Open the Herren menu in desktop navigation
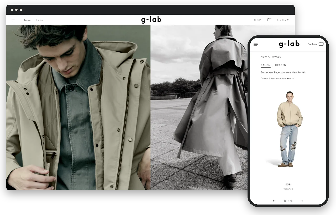336x215 pixels. tap(39, 20)
